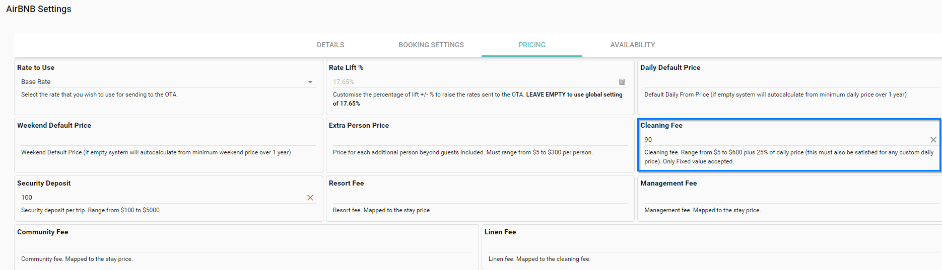Clear the Security Deposit value with X

(x=310, y=198)
